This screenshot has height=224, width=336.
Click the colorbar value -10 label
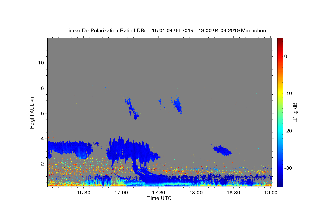[288, 94]
